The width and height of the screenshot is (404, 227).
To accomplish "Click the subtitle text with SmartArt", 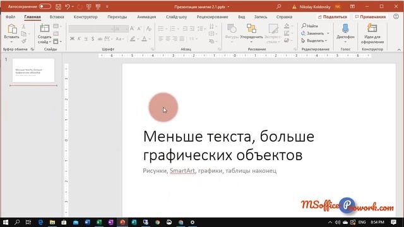I will pyautogui.click(x=210, y=171).
